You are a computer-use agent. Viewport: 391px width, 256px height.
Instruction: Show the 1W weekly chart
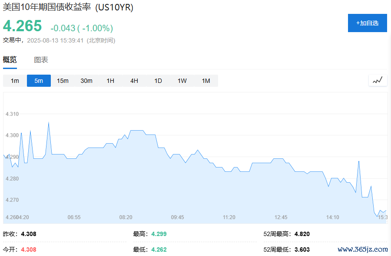pyautogui.click(x=182, y=81)
